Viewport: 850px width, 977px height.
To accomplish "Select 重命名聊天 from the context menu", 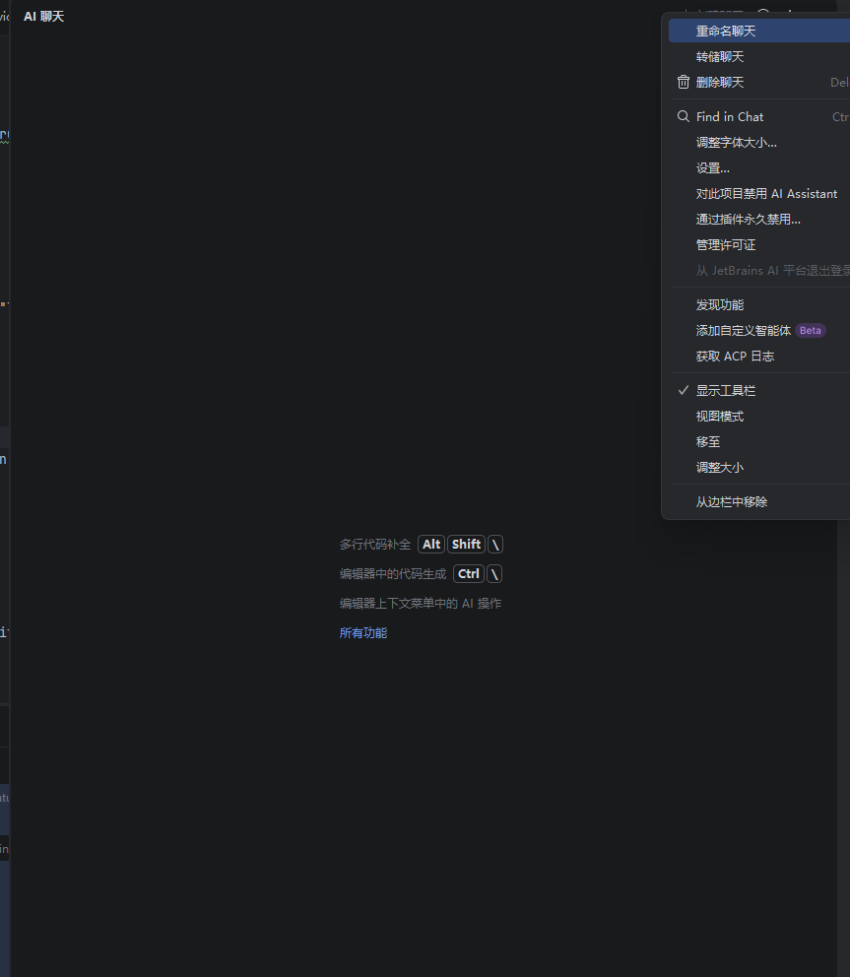I will 726,32.
